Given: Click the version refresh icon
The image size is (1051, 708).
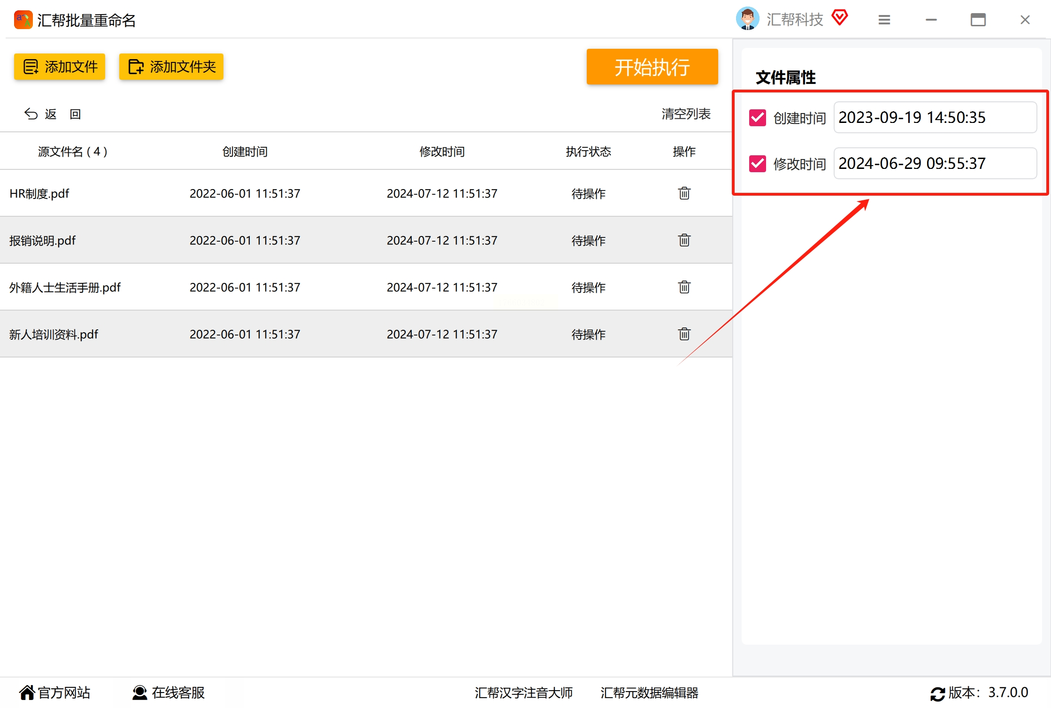Looking at the screenshot, I should pos(937,693).
